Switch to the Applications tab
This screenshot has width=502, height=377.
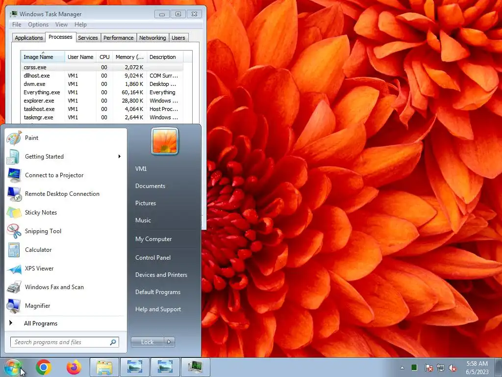pyautogui.click(x=29, y=38)
